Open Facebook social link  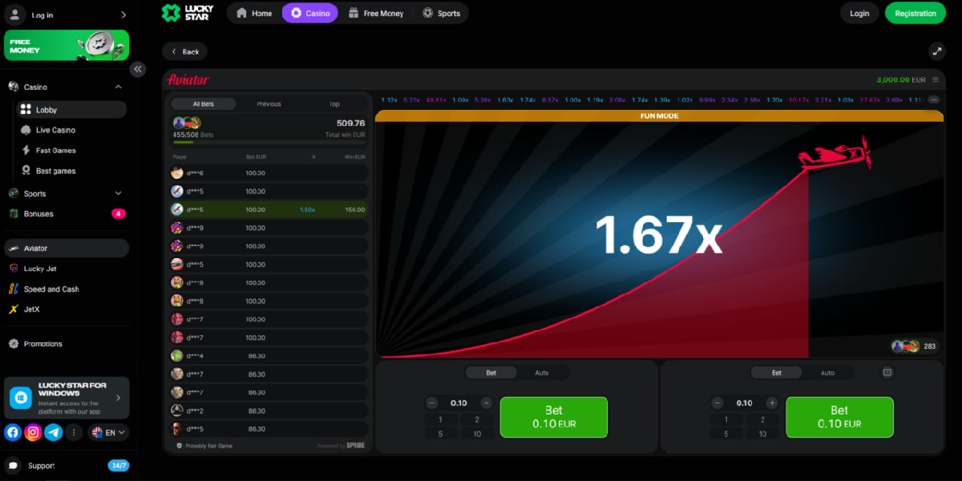tap(13, 432)
